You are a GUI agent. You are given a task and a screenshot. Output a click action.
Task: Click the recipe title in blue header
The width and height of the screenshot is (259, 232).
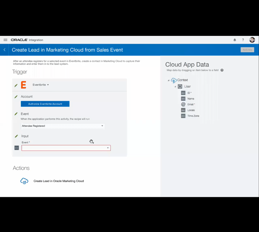click(x=67, y=50)
